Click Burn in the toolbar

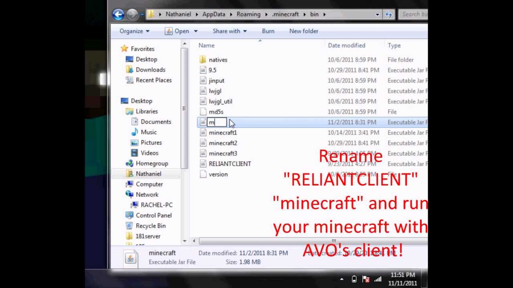(268, 31)
